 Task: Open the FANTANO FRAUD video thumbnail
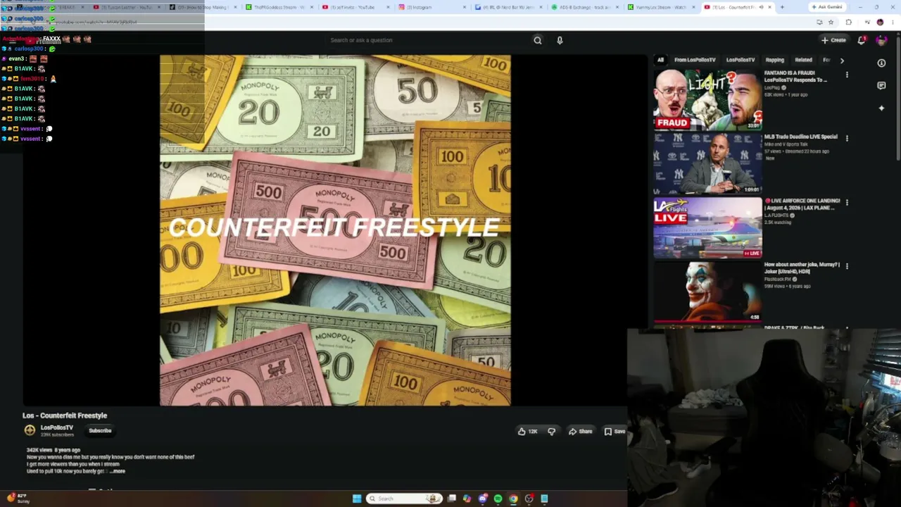pyautogui.click(x=707, y=99)
